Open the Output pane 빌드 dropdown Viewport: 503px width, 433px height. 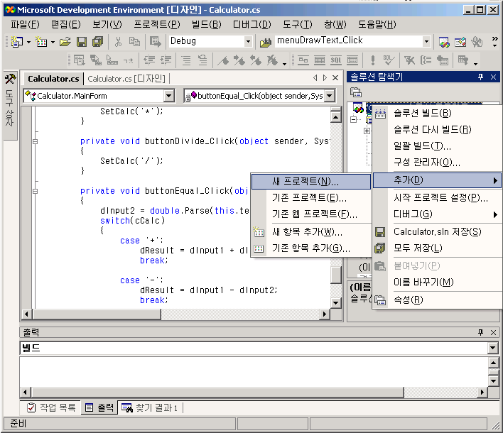click(x=492, y=348)
